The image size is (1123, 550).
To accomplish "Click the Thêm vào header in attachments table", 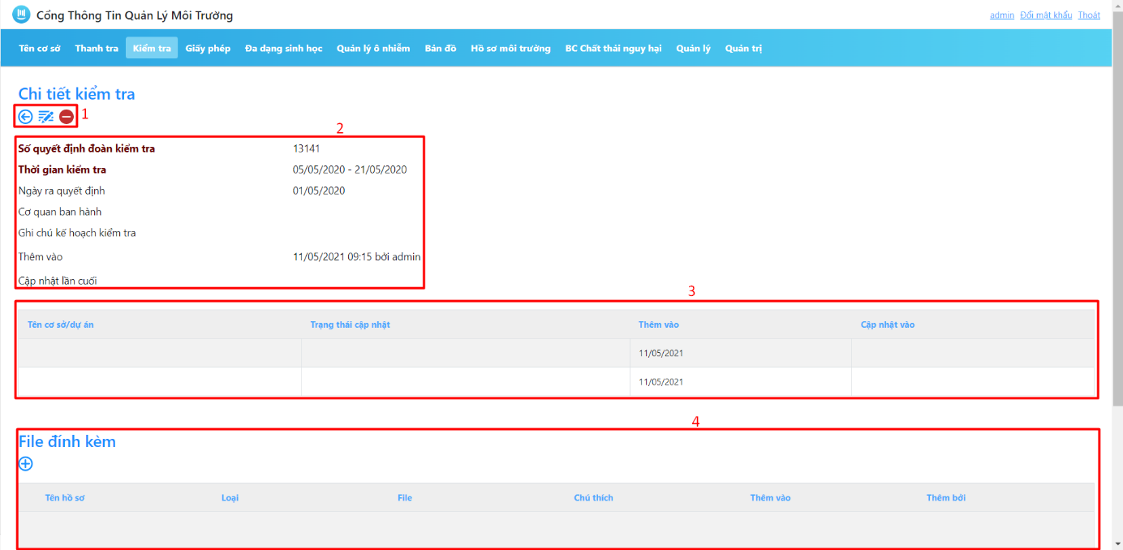I will click(771, 497).
